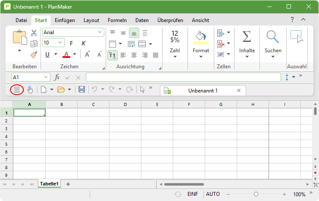This screenshot has height=201, width=319.
Task: Click the Paste clipboard icon
Action: (x=20, y=37)
